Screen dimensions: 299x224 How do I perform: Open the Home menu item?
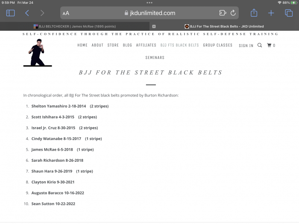pyautogui.click(x=82, y=45)
